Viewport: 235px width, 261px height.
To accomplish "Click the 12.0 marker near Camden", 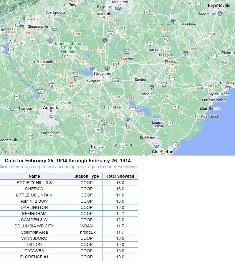I will [124, 59].
